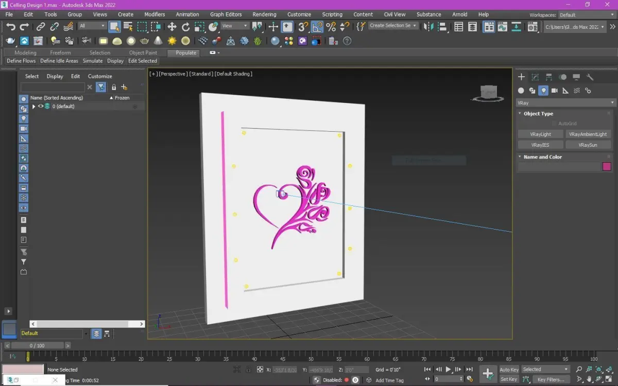Open the Utilities wrench panel
The height and width of the screenshot is (386, 618).
[590, 77]
